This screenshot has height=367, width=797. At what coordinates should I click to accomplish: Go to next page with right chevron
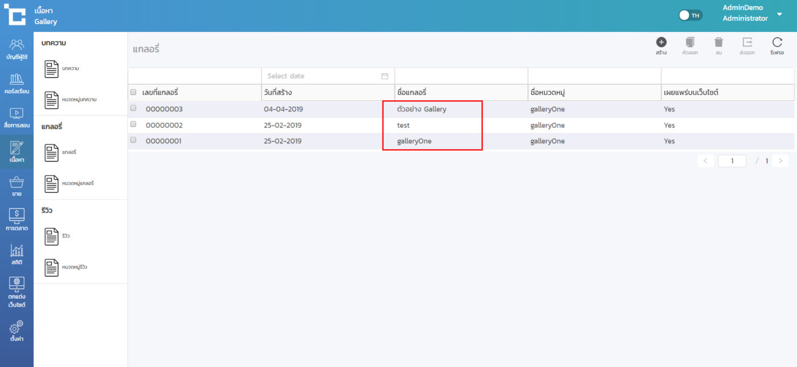point(780,161)
